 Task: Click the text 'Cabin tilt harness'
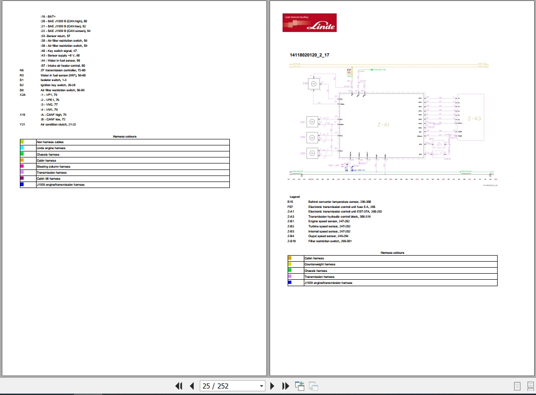[48, 179]
